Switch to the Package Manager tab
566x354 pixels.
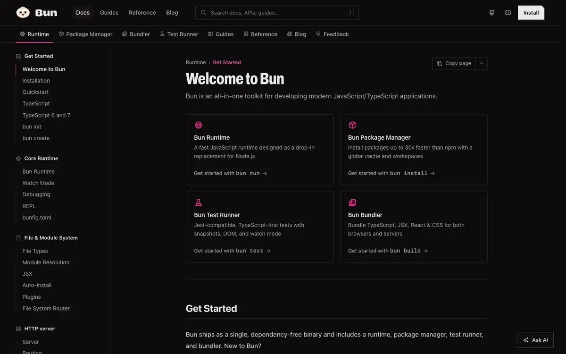(85, 34)
